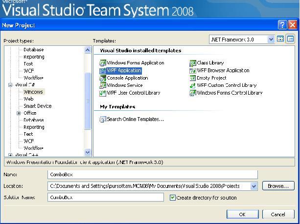Select Workflow under Visual C#
300x224 pixels.
(33, 148)
